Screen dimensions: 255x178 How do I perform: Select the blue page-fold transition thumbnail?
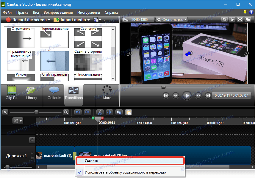54,61
